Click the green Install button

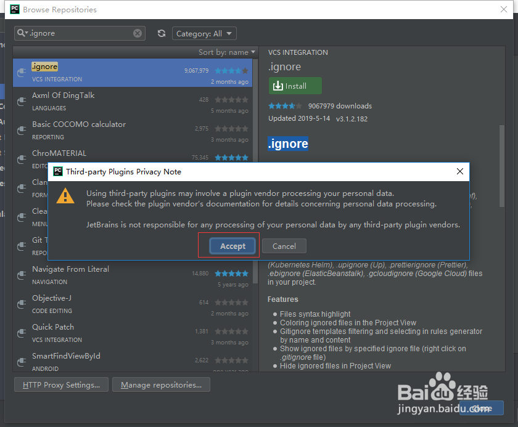point(295,86)
